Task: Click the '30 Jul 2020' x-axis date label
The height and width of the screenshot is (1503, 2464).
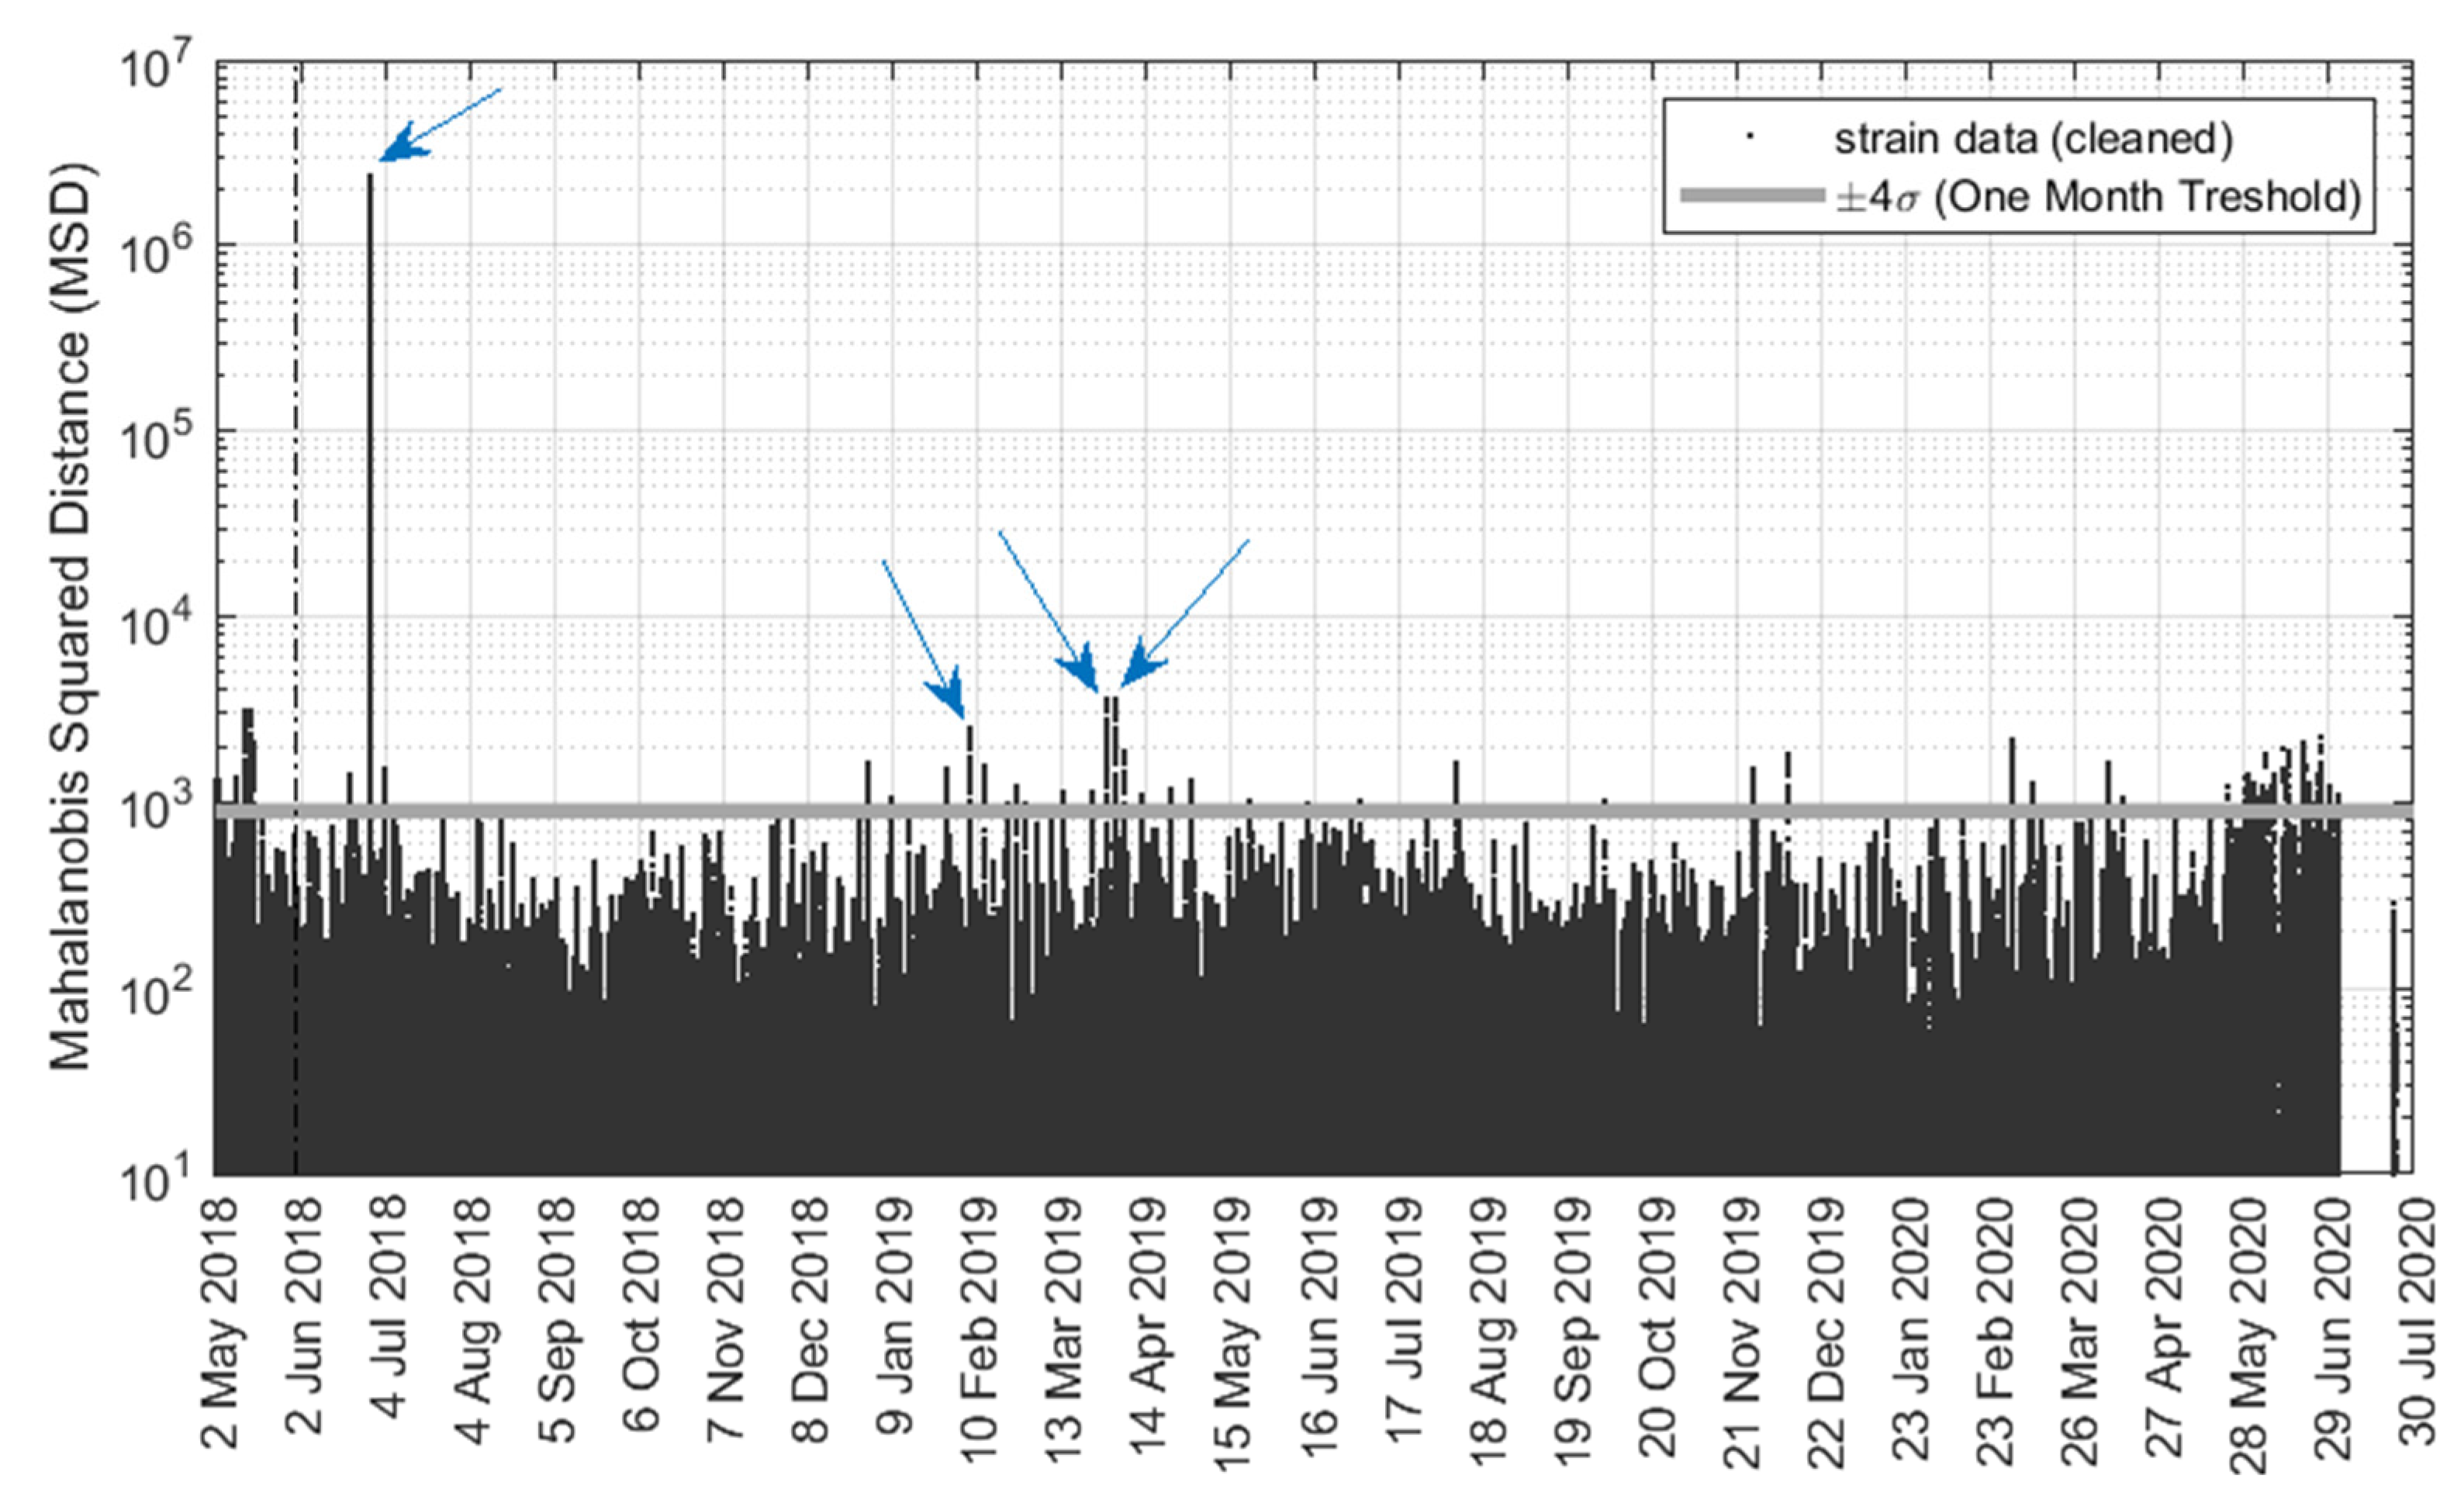Action: (x=2418, y=1323)
